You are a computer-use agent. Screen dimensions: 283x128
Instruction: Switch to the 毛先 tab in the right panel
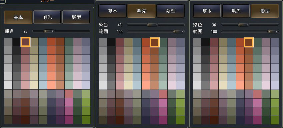coord(236,11)
